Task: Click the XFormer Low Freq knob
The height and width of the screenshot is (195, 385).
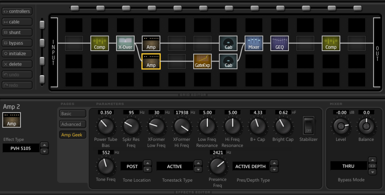Action: coord(157,126)
